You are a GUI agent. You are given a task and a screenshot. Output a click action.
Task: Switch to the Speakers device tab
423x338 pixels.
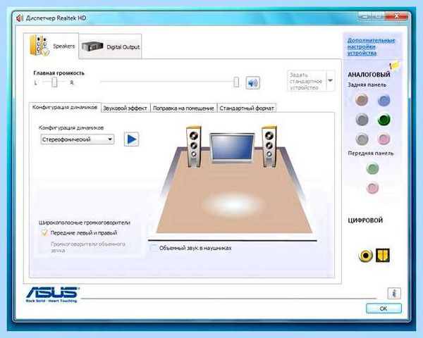click(x=51, y=46)
